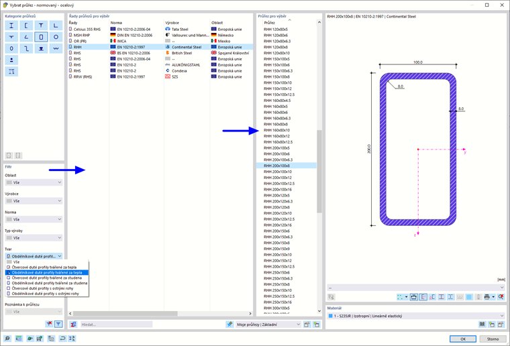
Task: Collapse the Tvar shape filter dropdown
Action: [34, 256]
